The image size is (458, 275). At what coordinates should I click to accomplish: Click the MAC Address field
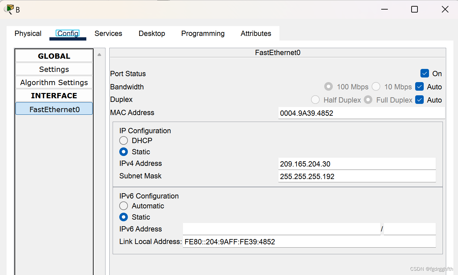pos(361,113)
